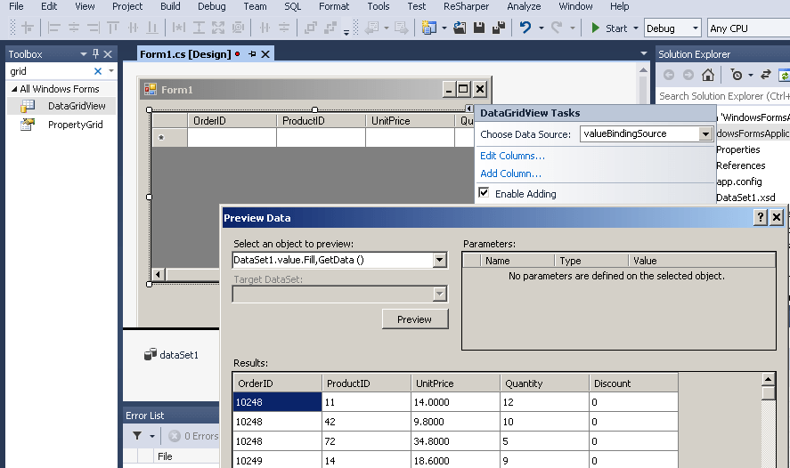
Task: Open the Choose Data Source dropdown
Action: click(x=705, y=133)
